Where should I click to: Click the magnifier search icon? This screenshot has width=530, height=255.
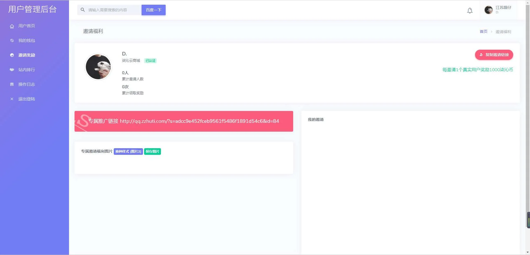coord(83,10)
